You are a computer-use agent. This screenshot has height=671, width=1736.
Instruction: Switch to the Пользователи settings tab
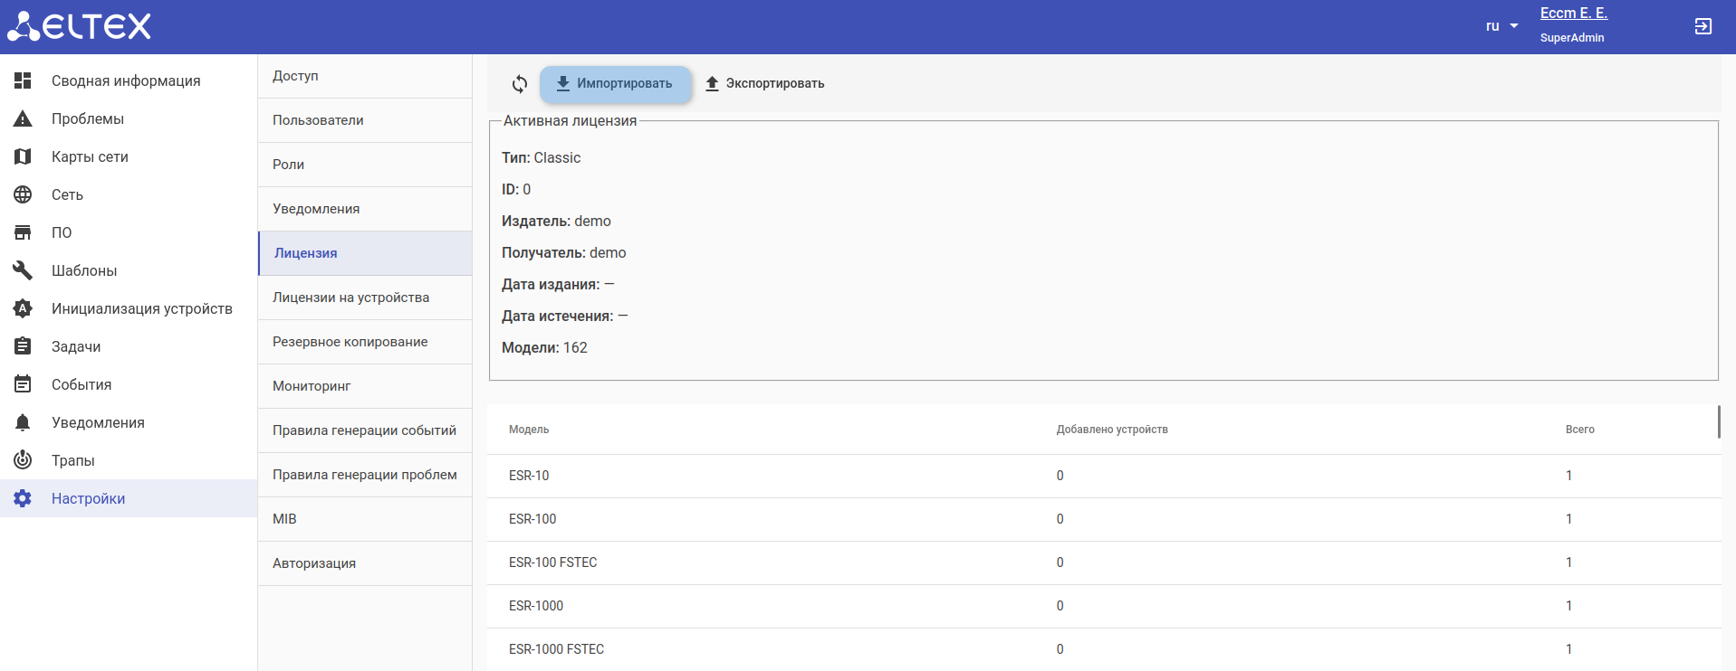pos(318,120)
